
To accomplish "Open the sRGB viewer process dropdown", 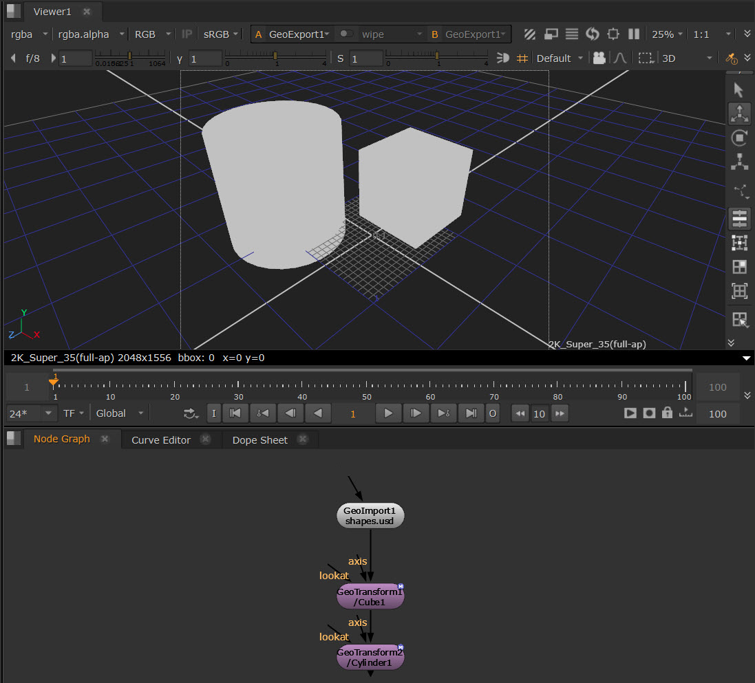I will [221, 34].
